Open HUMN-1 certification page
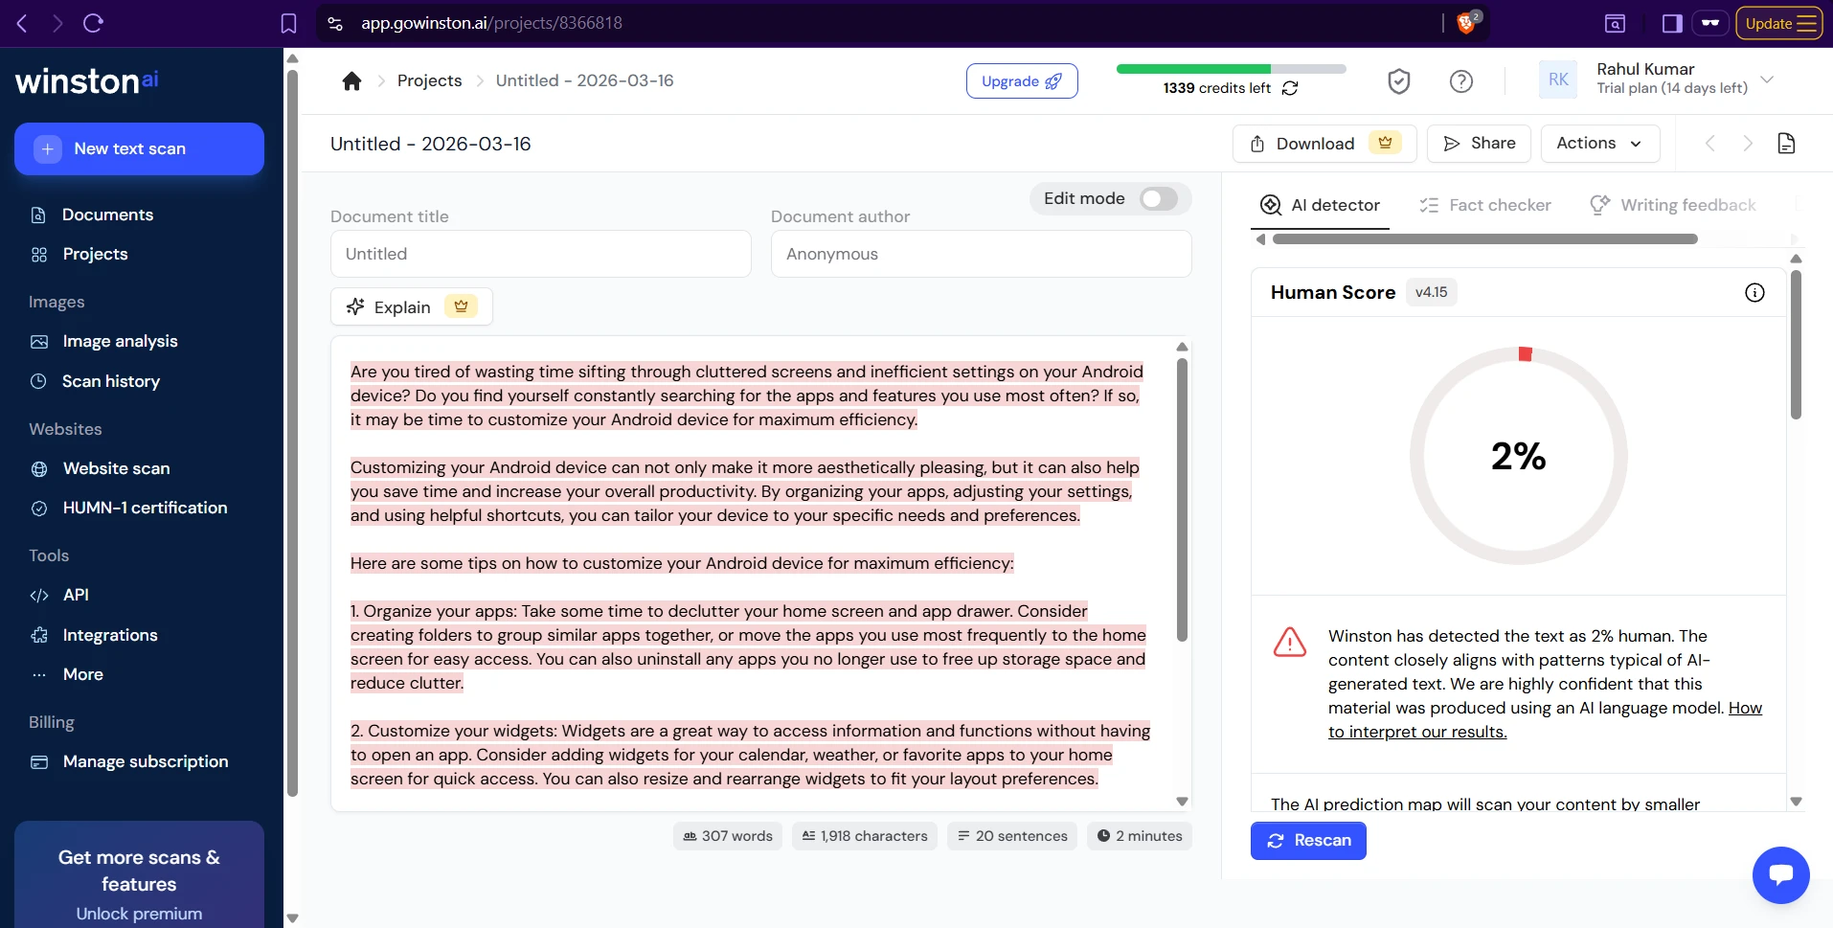 tap(144, 508)
